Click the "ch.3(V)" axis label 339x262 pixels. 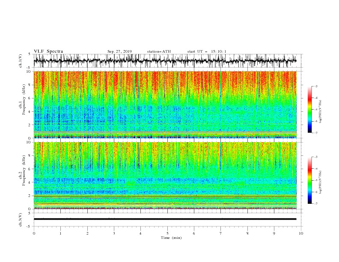21,220
